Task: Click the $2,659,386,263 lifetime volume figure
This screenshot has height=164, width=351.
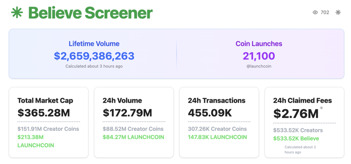Action: pyautogui.click(x=94, y=56)
